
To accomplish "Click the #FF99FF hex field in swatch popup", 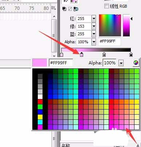I will [61, 63].
